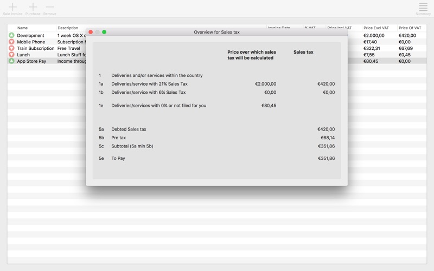Image resolution: width=434 pixels, height=271 pixels.
Task: Sort by Price Excl VAT column header
Action: coord(376,28)
